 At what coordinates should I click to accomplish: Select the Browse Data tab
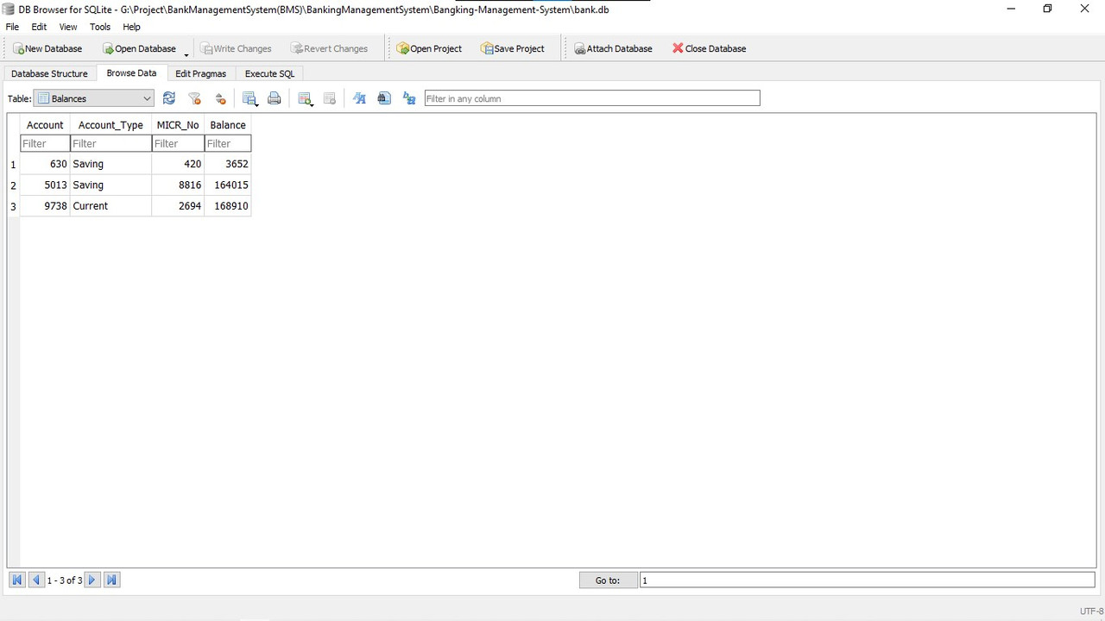pos(131,73)
